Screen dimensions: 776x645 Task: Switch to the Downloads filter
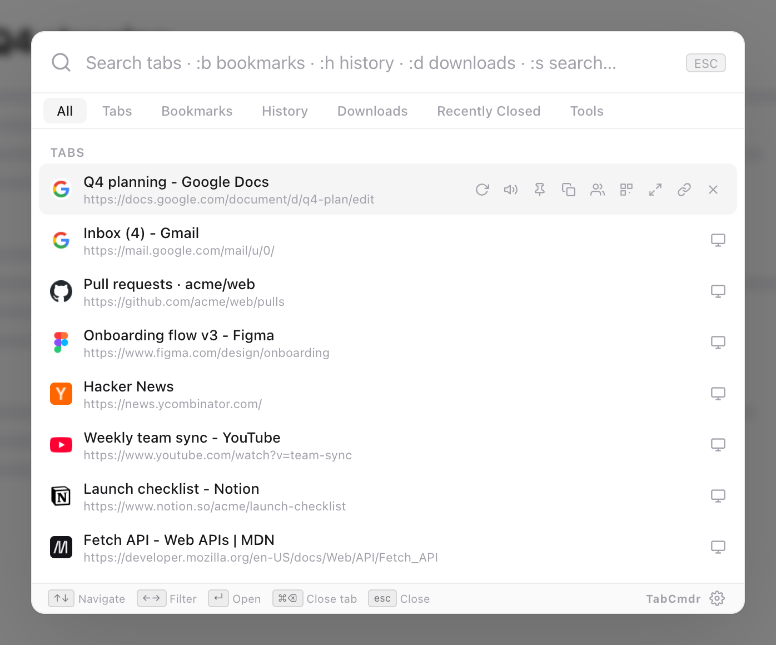[x=372, y=111]
